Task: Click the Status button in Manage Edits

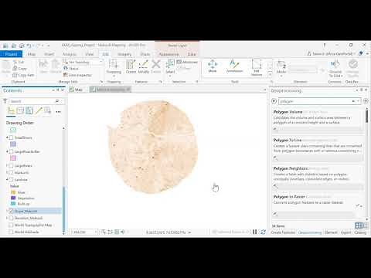Action: click(71, 69)
